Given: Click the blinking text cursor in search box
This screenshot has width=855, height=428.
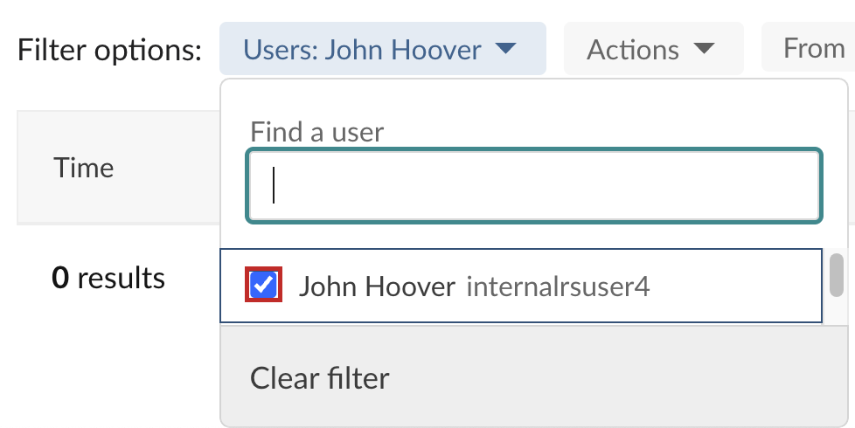Looking at the screenshot, I should pos(273,186).
